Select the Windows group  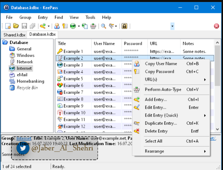click(26, 55)
